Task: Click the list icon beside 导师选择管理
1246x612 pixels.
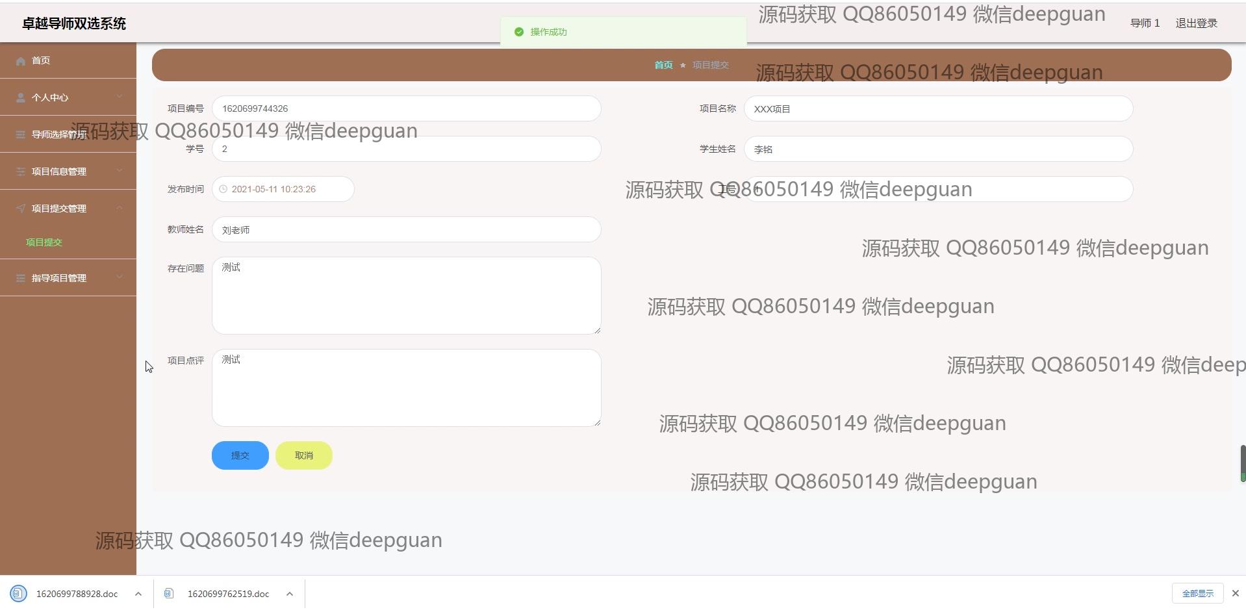Action: (21, 134)
